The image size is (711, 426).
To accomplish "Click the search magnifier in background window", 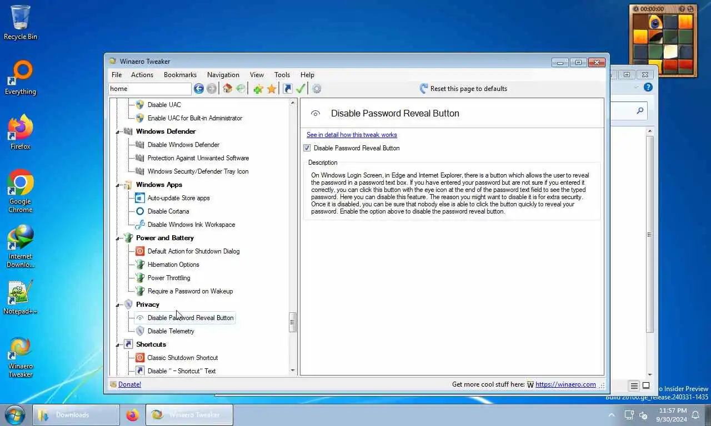I will pyautogui.click(x=640, y=111).
